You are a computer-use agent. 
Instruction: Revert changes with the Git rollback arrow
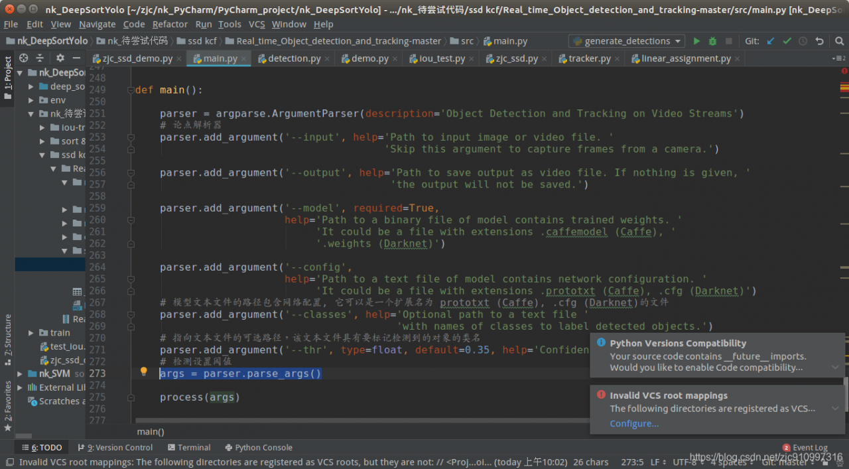[819, 41]
